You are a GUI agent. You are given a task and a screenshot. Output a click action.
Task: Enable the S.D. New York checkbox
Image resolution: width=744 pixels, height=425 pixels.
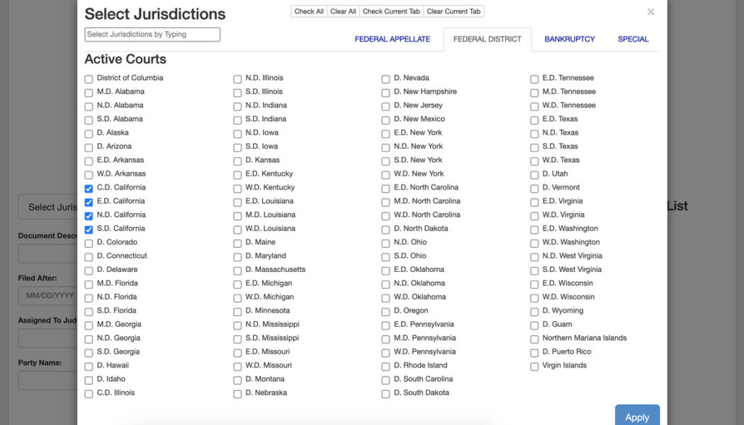pyautogui.click(x=385, y=161)
